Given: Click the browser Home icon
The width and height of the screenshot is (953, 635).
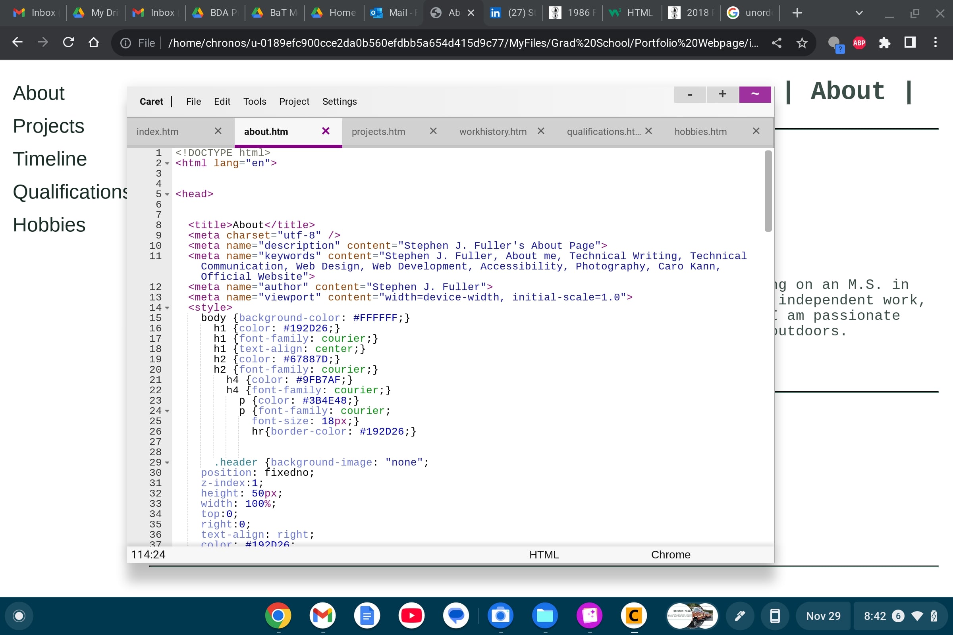Looking at the screenshot, I should coord(94,42).
